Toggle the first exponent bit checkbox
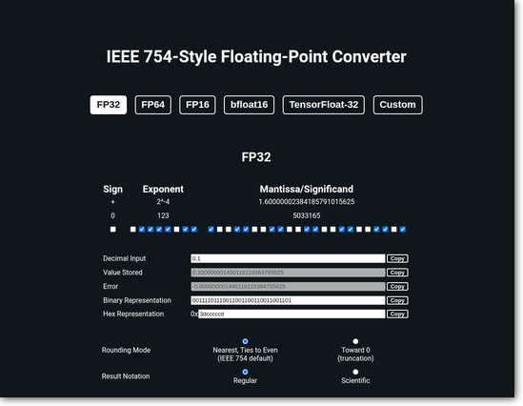The image size is (523, 406). point(133,229)
